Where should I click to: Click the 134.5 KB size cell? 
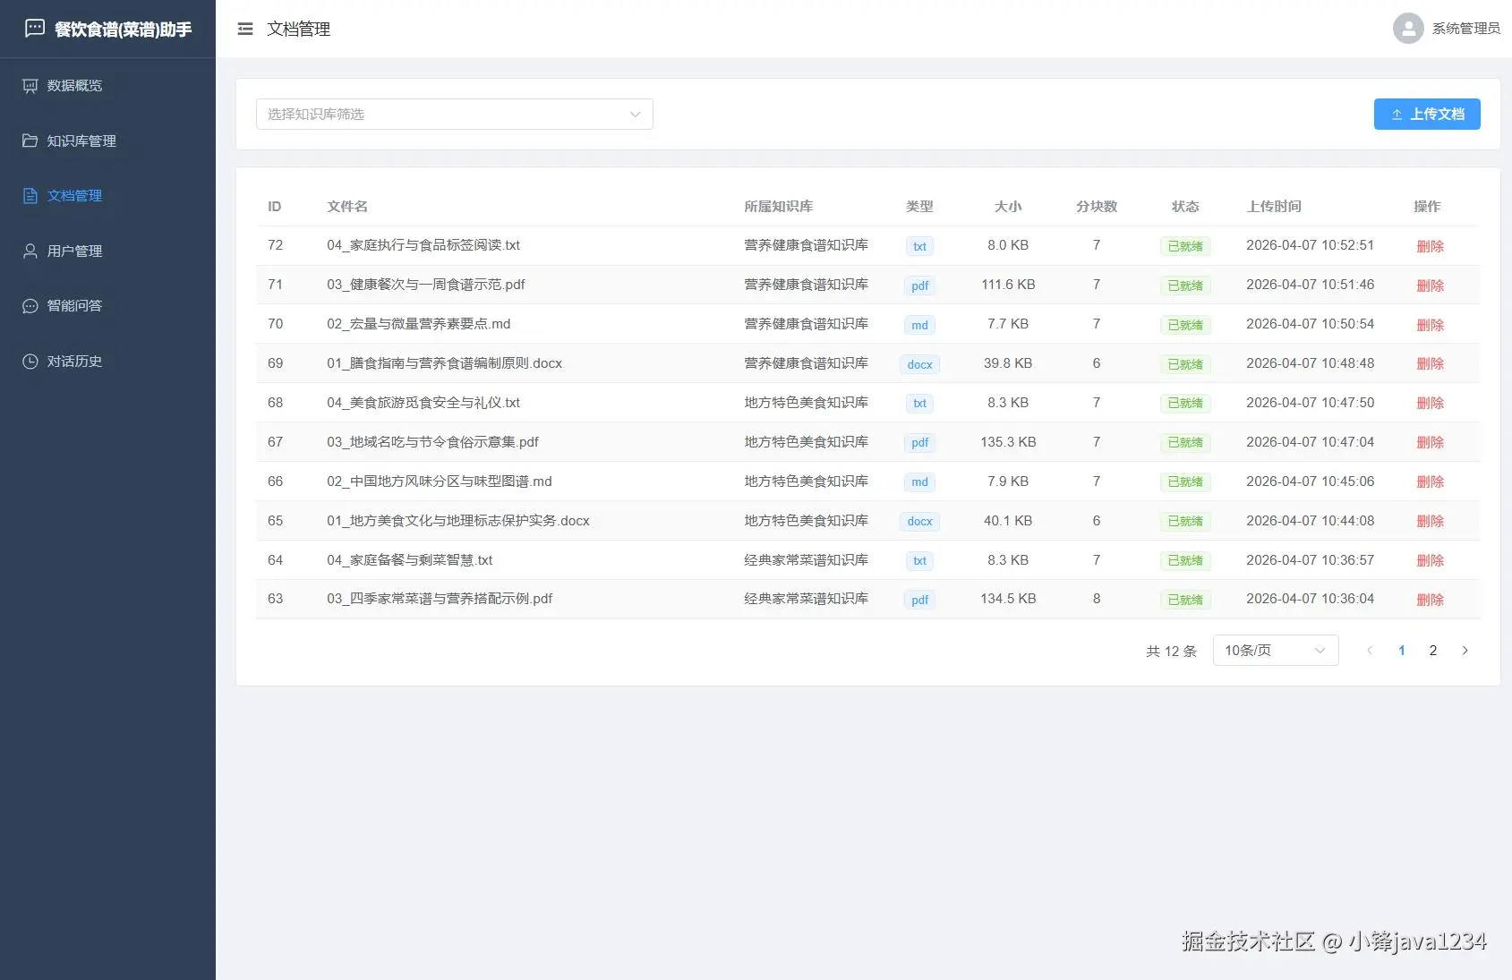(1008, 599)
